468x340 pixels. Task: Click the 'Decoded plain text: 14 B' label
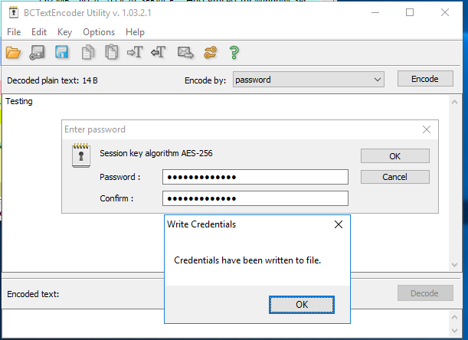tap(52, 80)
